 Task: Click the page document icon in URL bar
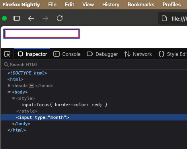coord(164,18)
